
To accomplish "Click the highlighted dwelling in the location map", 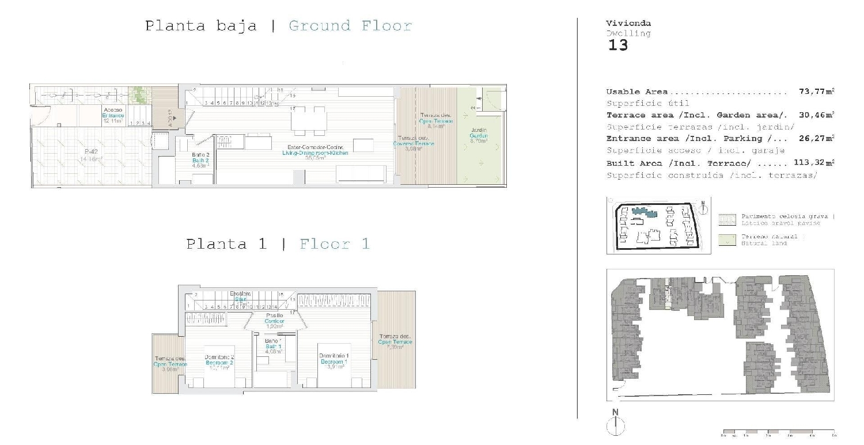I will [x=643, y=212].
